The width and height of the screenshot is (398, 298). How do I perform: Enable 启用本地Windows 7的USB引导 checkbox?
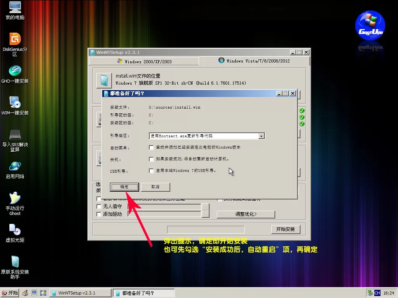[x=152, y=171]
